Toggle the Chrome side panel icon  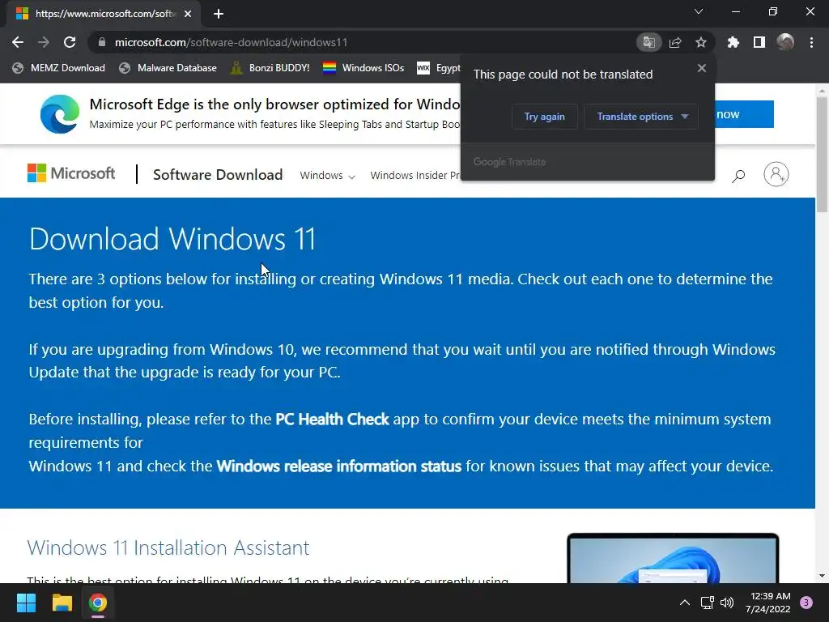click(x=759, y=42)
